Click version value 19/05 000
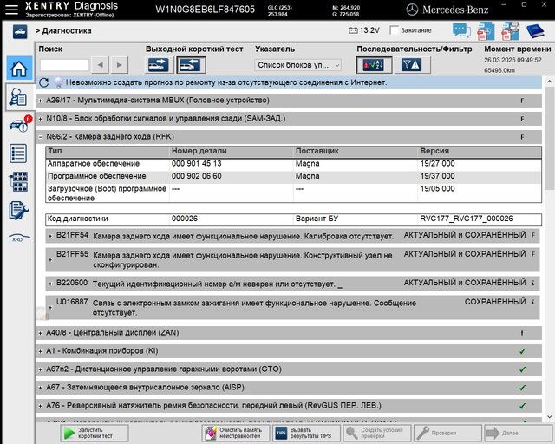This screenshot has height=444, width=555. tap(437, 189)
